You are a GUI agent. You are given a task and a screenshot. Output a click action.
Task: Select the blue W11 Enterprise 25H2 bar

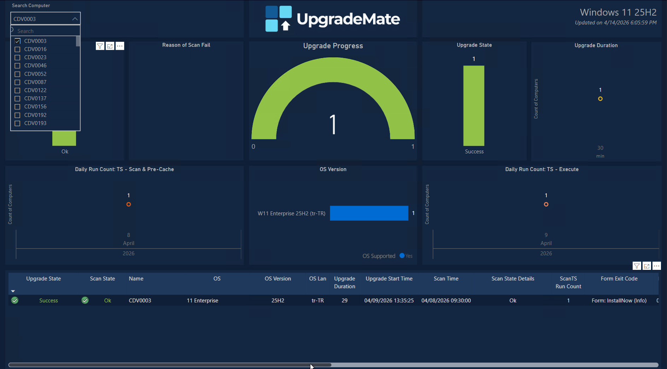click(x=369, y=213)
